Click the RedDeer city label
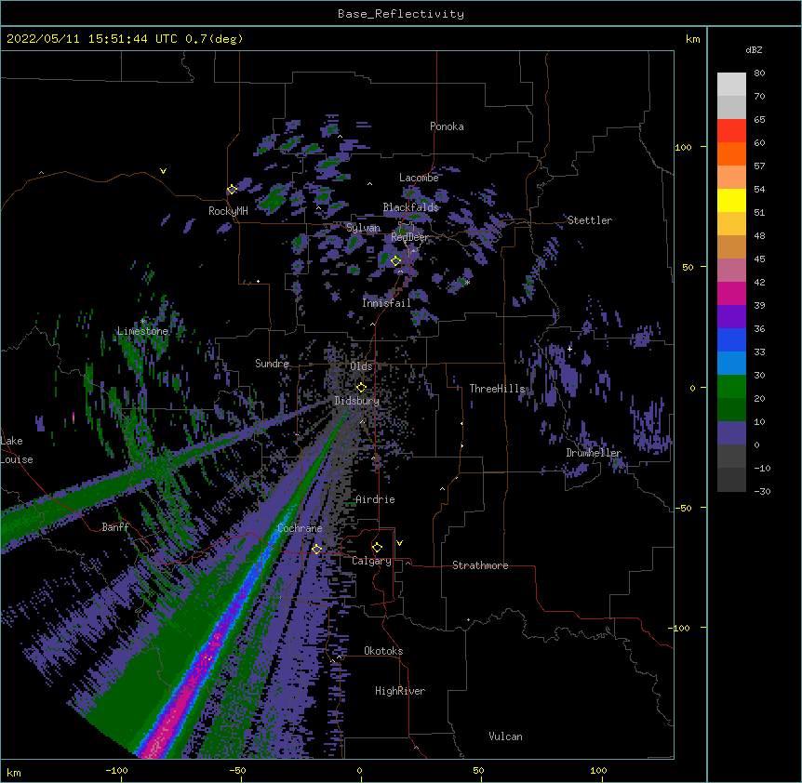802x783 pixels. pos(409,237)
